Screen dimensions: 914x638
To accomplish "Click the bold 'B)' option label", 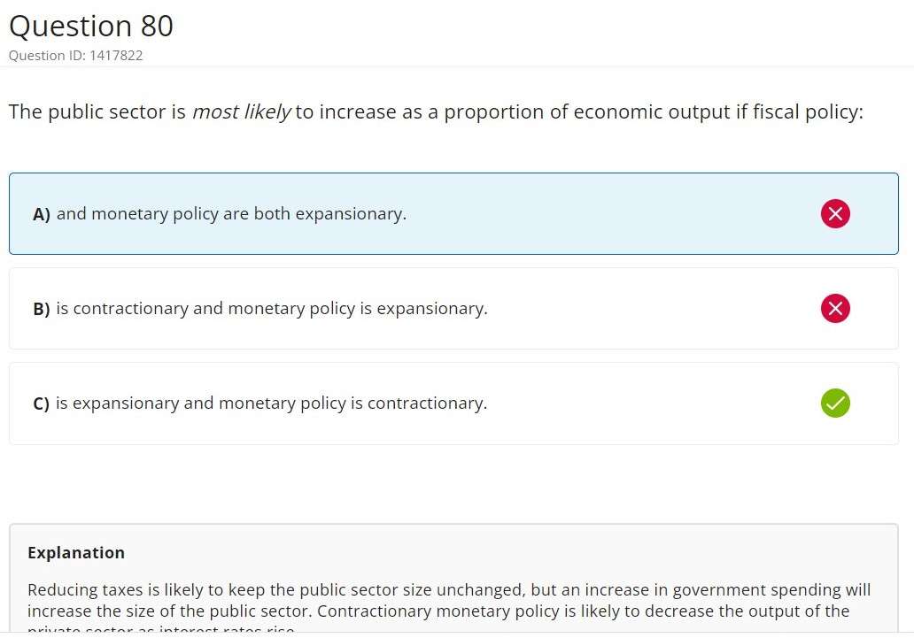I will click(x=42, y=309).
